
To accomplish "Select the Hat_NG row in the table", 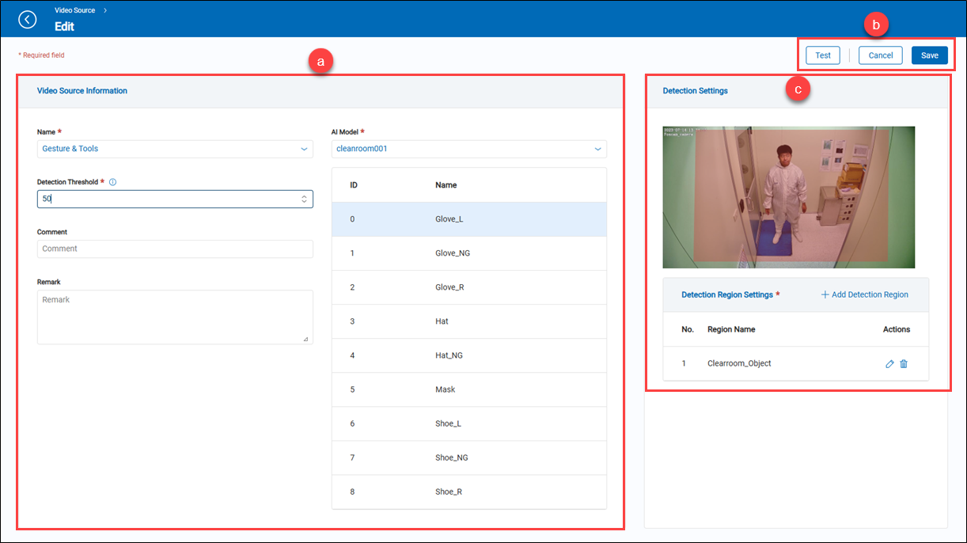I will pyautogui.click(x=468, y=355).
